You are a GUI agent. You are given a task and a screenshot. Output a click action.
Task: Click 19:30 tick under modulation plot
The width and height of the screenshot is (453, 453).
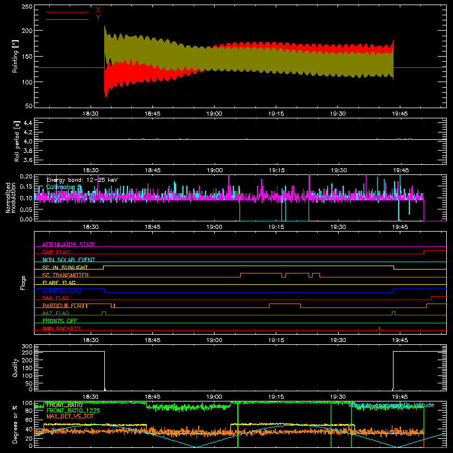(338, 227)
